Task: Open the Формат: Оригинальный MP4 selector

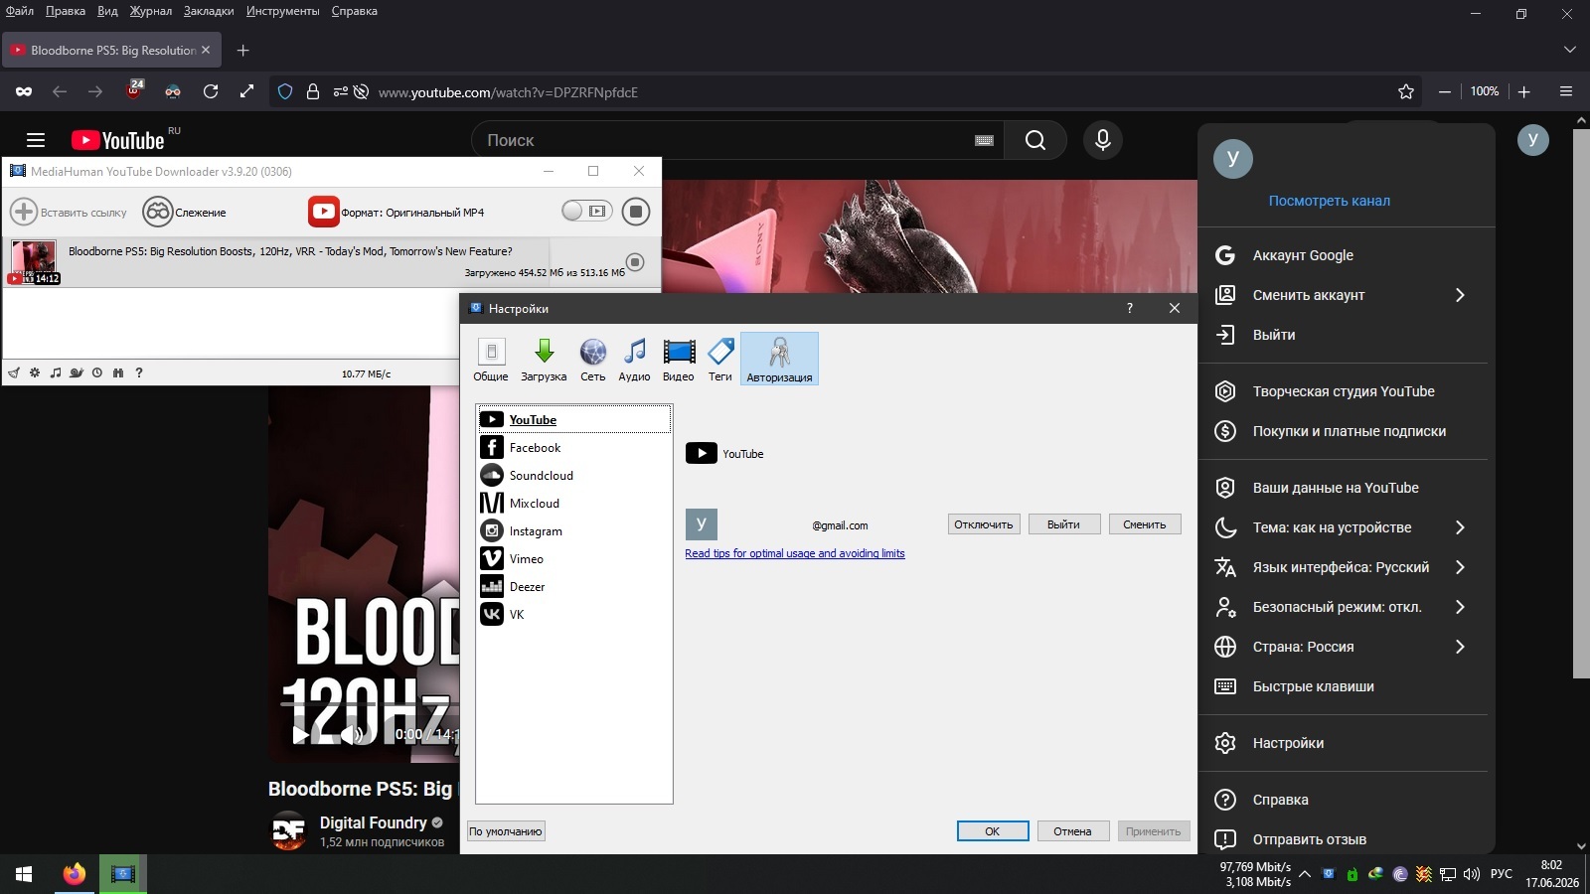Action: pyautogui.click(x=397, y=212)
